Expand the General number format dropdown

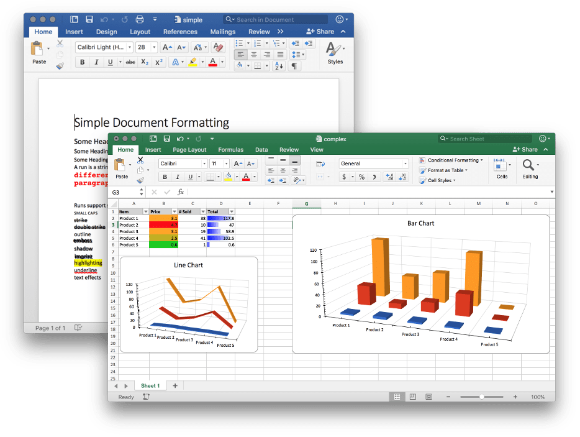pyautogui.click(x=406, y=163)
